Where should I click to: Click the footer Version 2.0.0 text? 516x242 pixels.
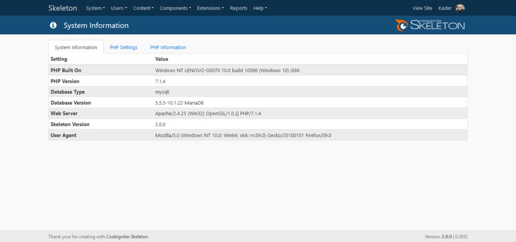[x=439, y=236]
